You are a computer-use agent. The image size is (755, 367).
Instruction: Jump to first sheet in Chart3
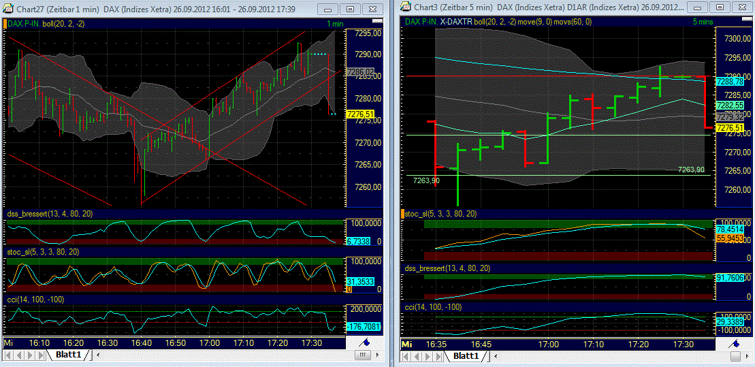pos(406,356)
